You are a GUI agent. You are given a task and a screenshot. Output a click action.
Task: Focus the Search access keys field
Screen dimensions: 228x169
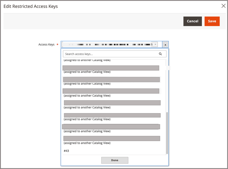[111, 54]
